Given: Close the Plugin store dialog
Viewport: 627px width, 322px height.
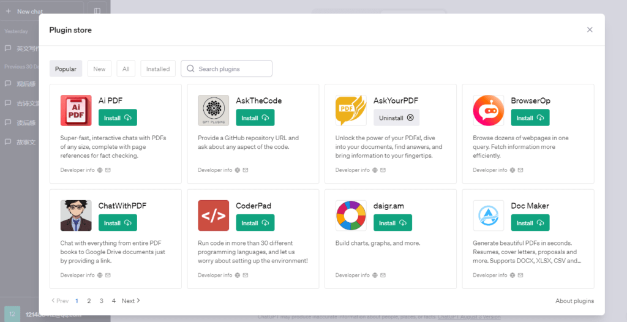Looking at the screenshot, I should [590, 29].
